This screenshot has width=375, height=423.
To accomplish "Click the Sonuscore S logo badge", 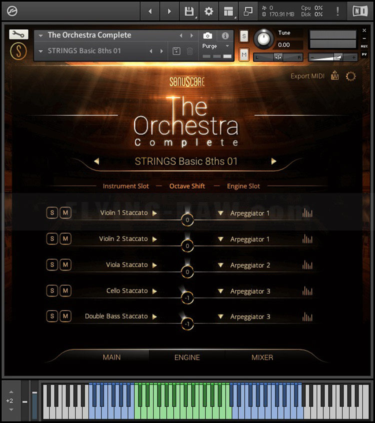I will 18,51.
